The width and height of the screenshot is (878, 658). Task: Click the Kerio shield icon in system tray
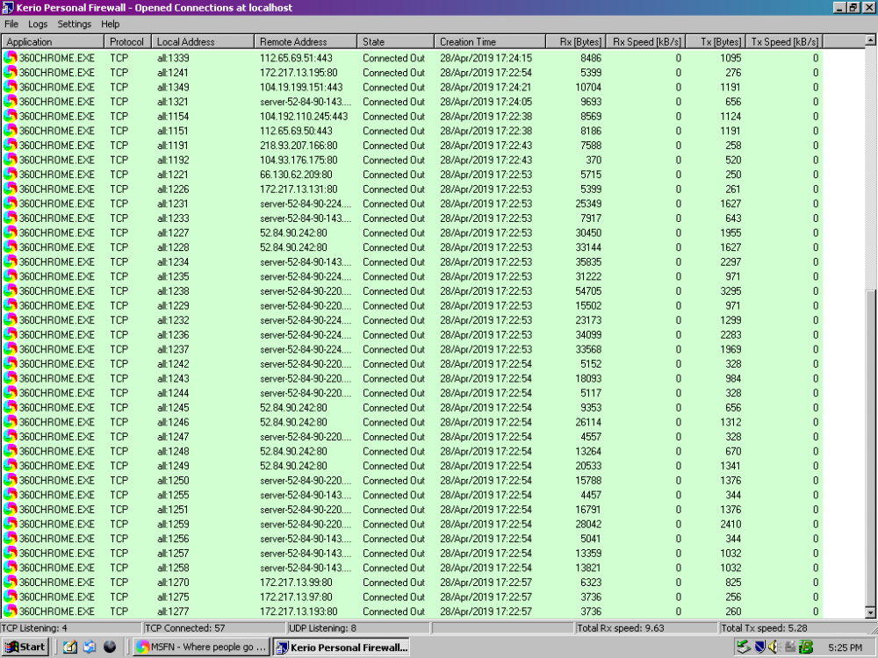point(759,647)
